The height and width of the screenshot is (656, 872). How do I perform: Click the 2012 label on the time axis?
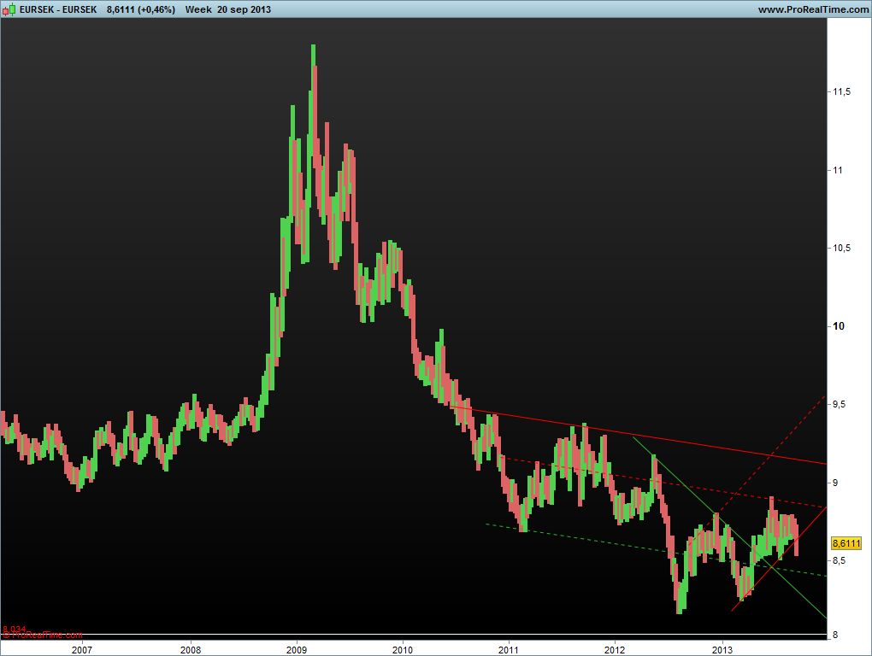(x=615, y=648)
